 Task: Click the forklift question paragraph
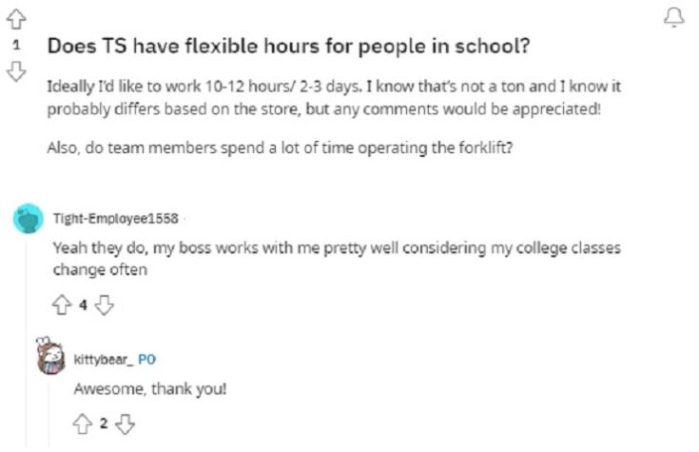pos(280,147)
